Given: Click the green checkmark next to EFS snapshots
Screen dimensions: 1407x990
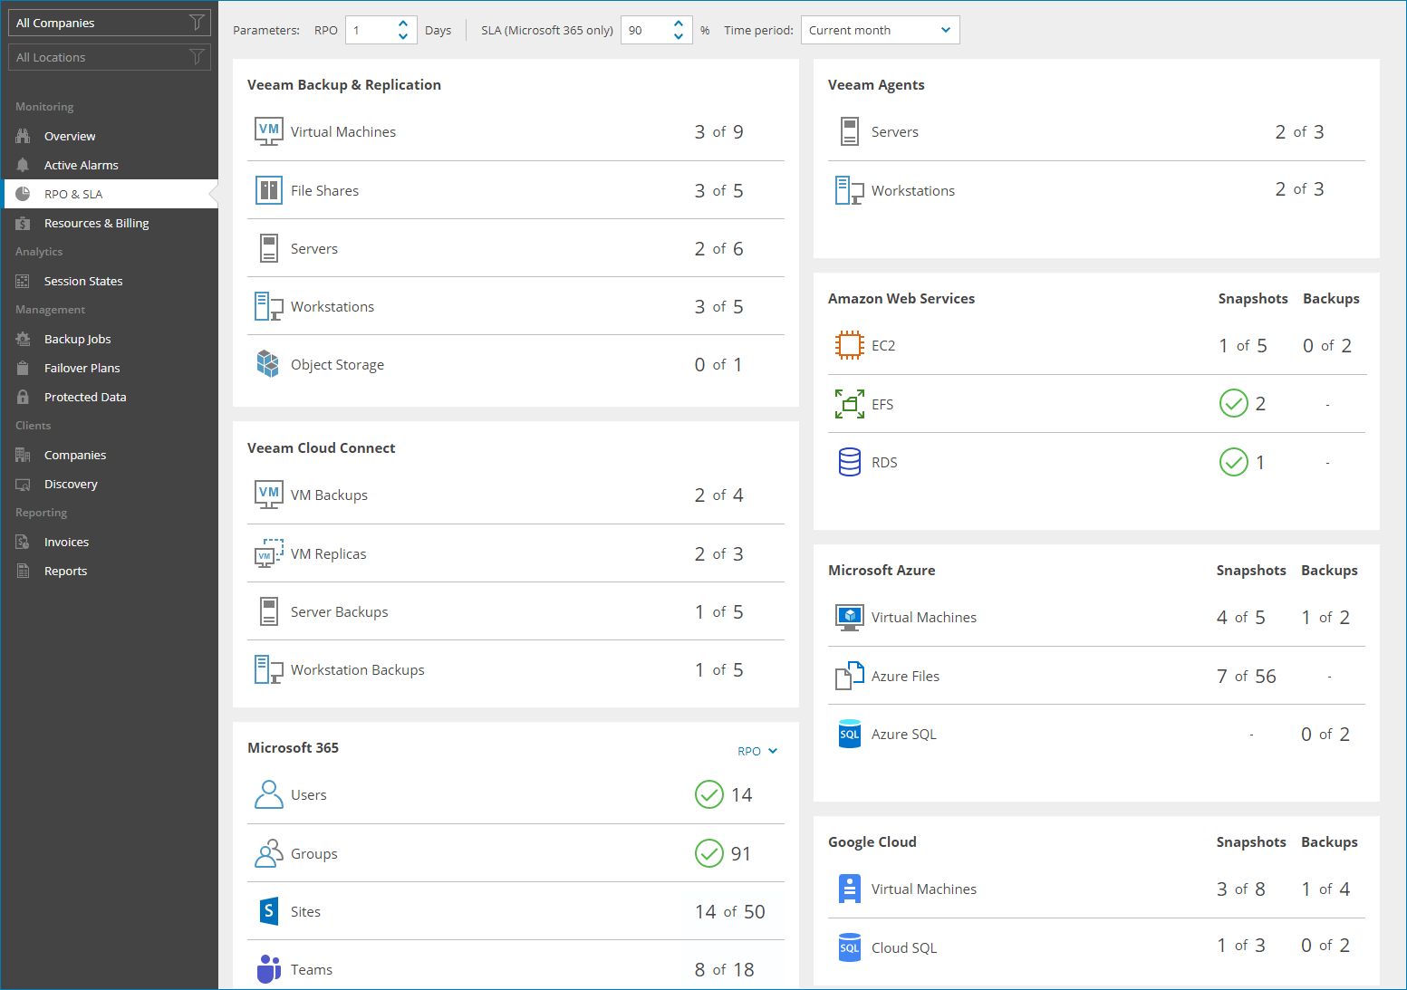Looking at the screenshot, I should point(1234,403).
